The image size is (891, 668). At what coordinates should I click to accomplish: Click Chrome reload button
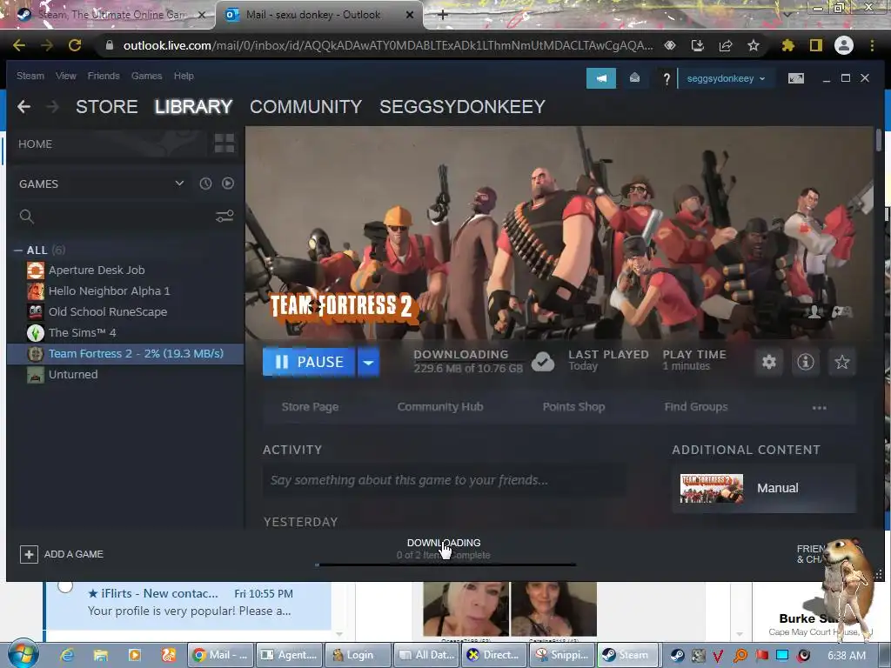coord(75,45)
